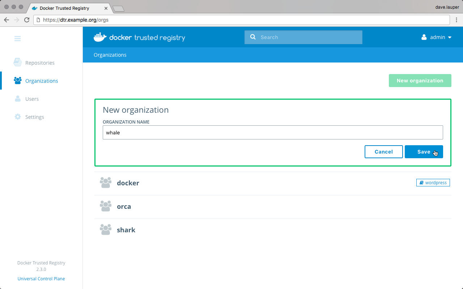Click the hamburger menu icon in sidebar
This screenshot has height=289, width=463.
point(17,39)
